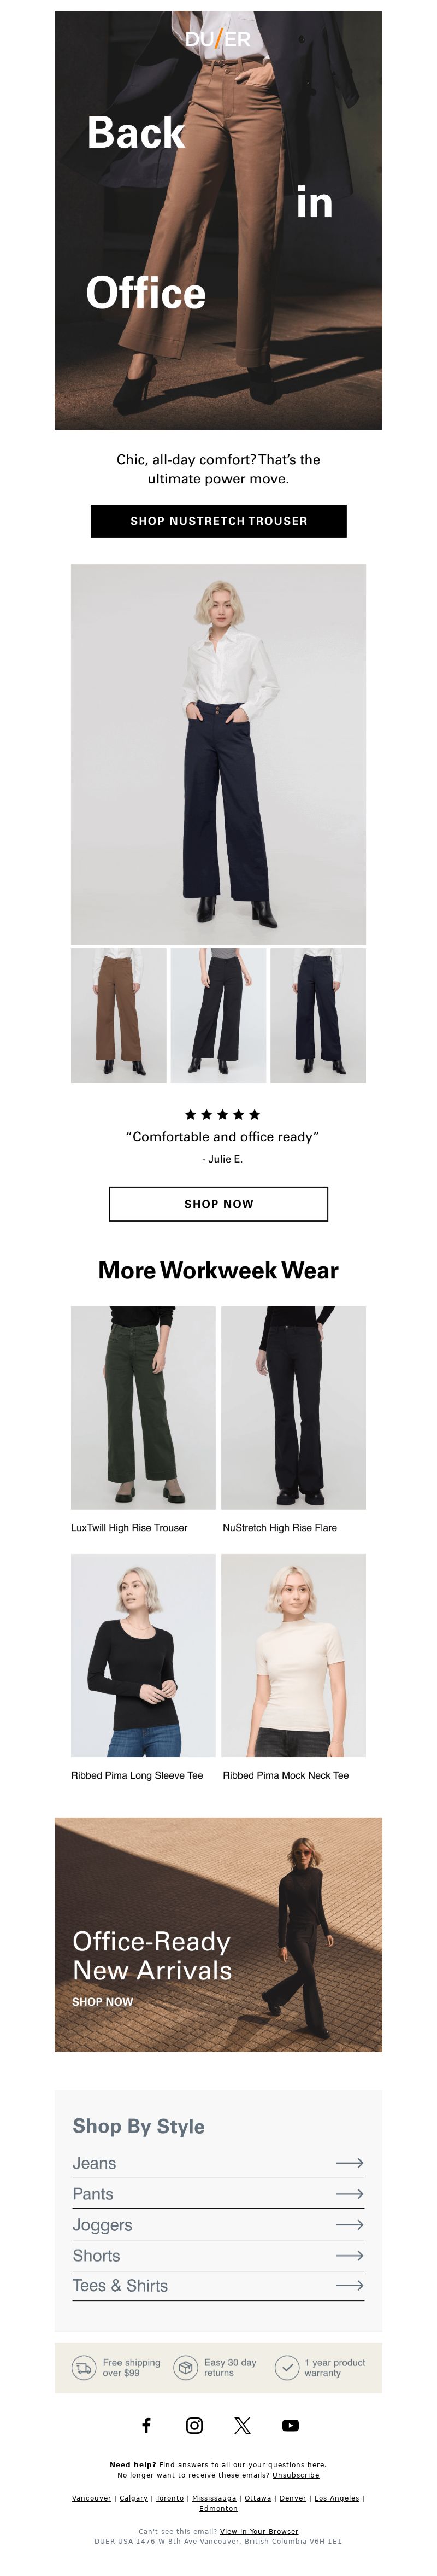
Task: Open the Shorts style category
Action: [x=218, y=2255]
